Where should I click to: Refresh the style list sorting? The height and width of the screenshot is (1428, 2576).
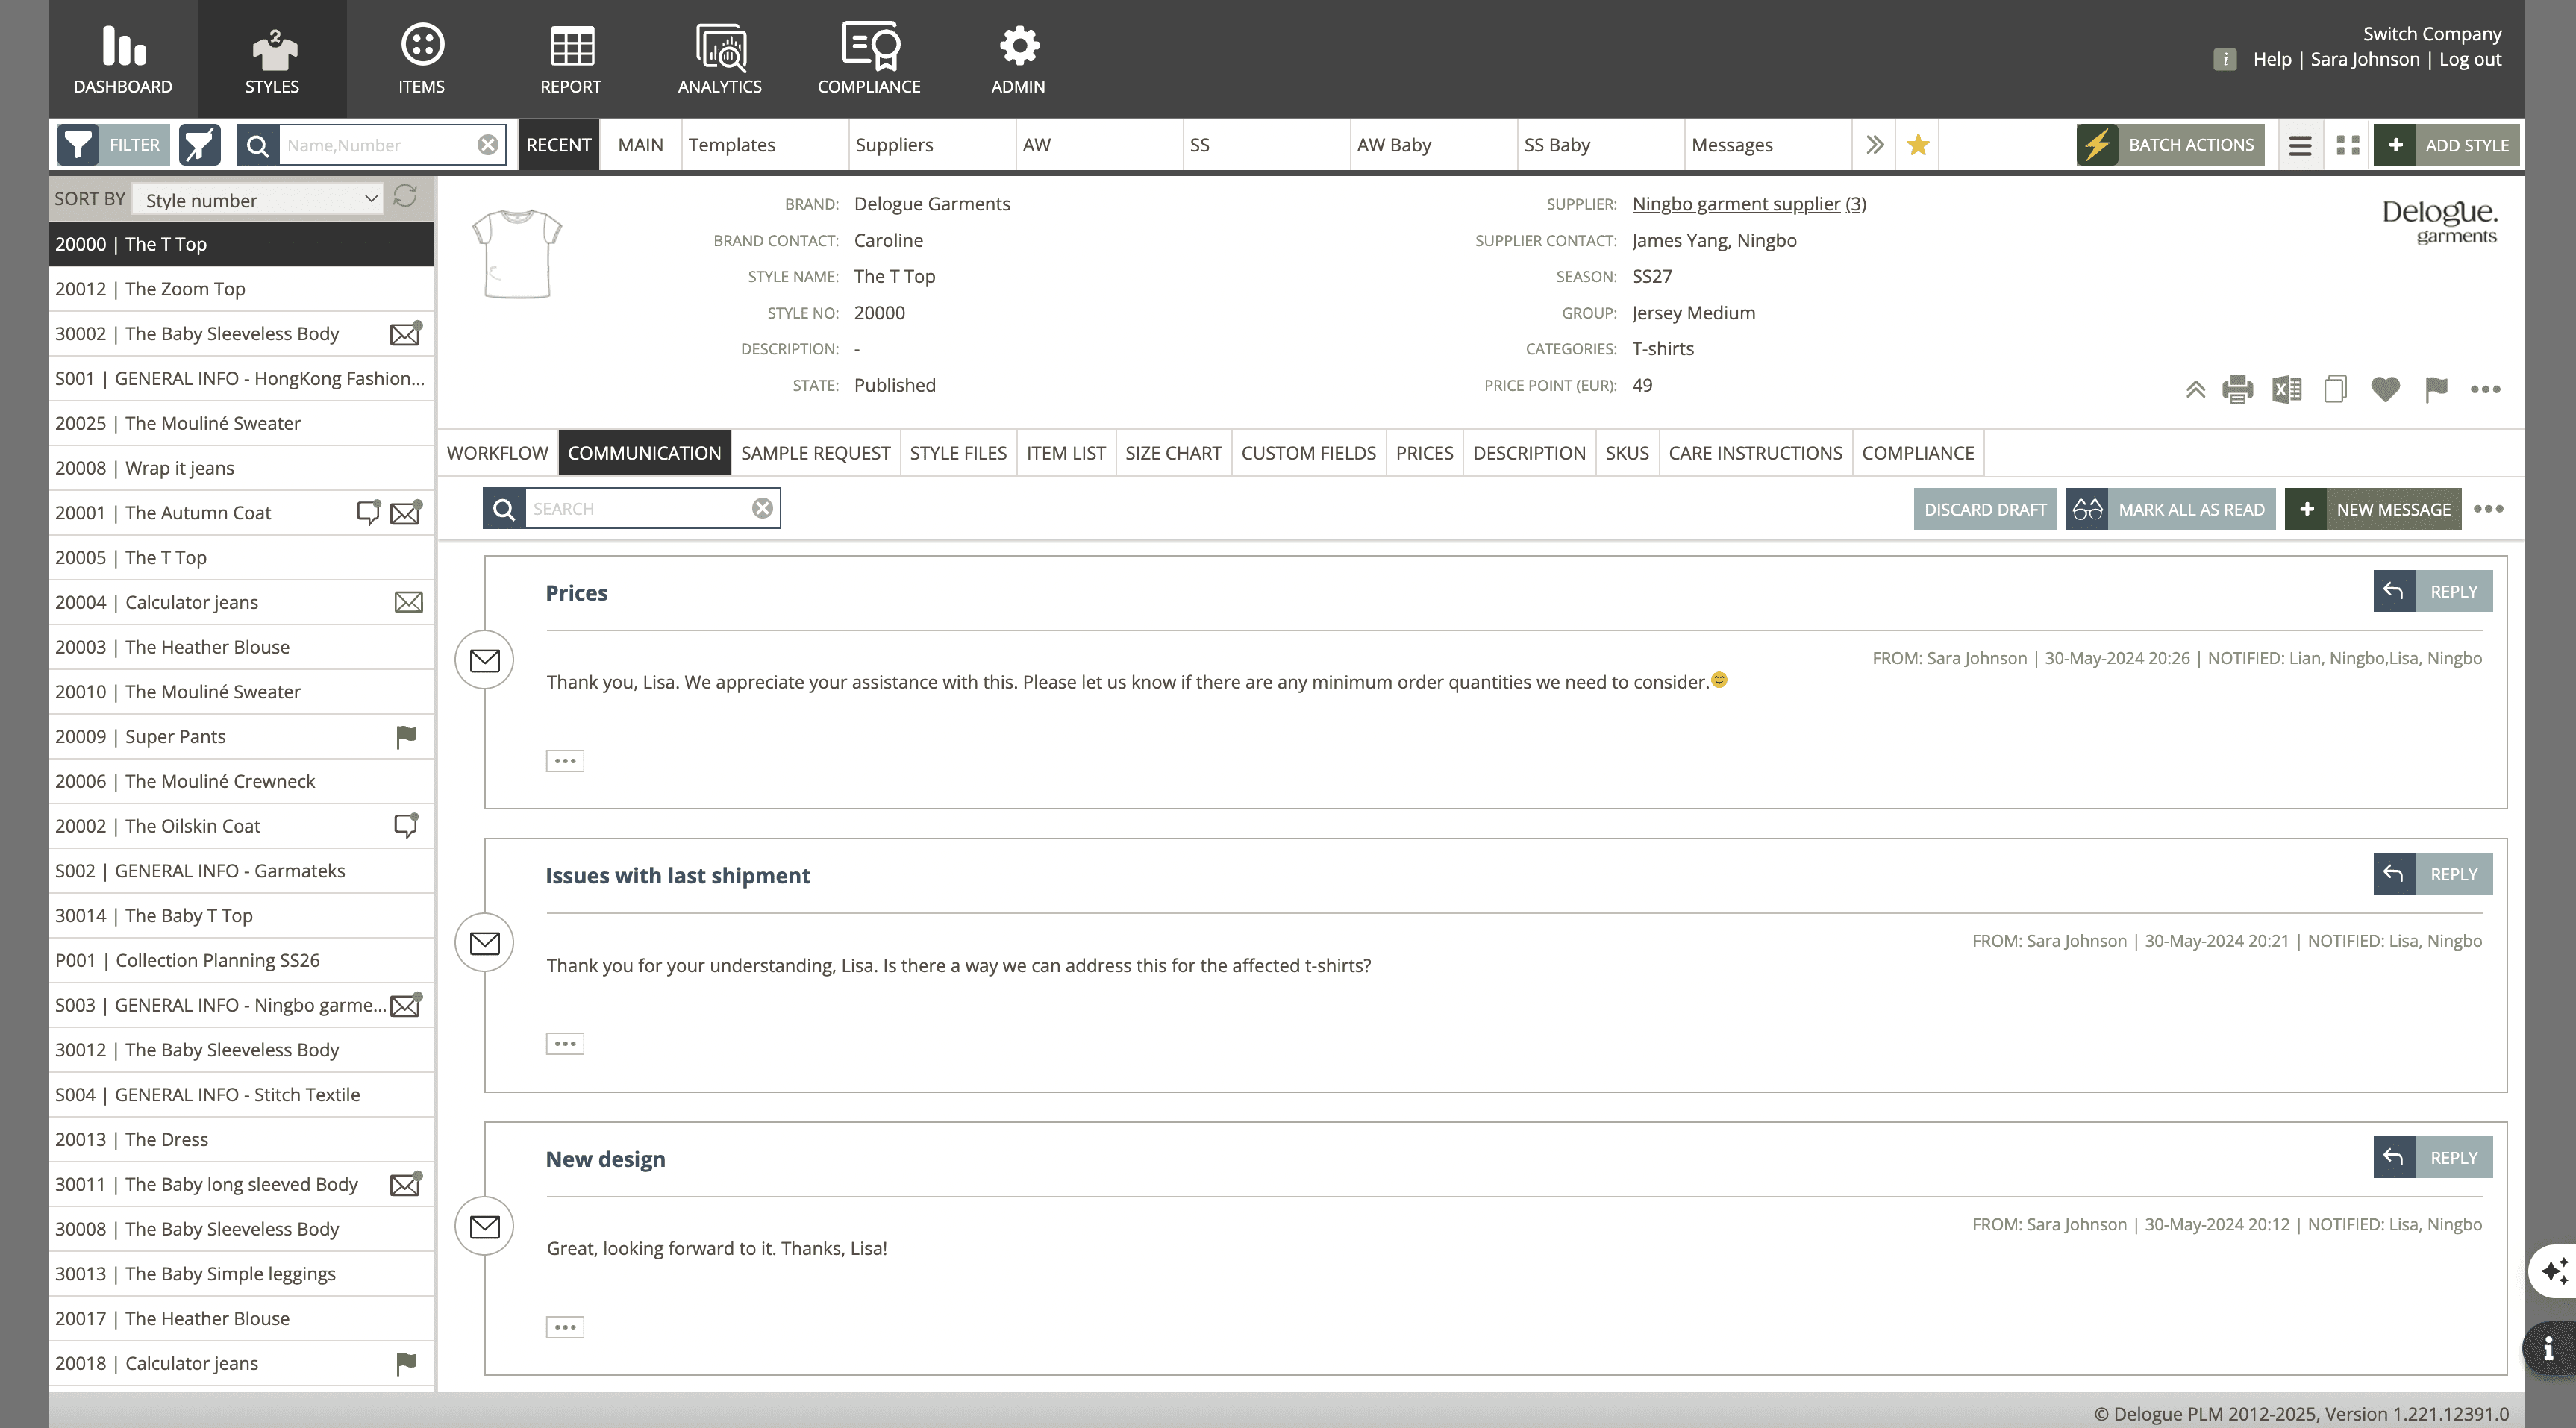[405, 196]
